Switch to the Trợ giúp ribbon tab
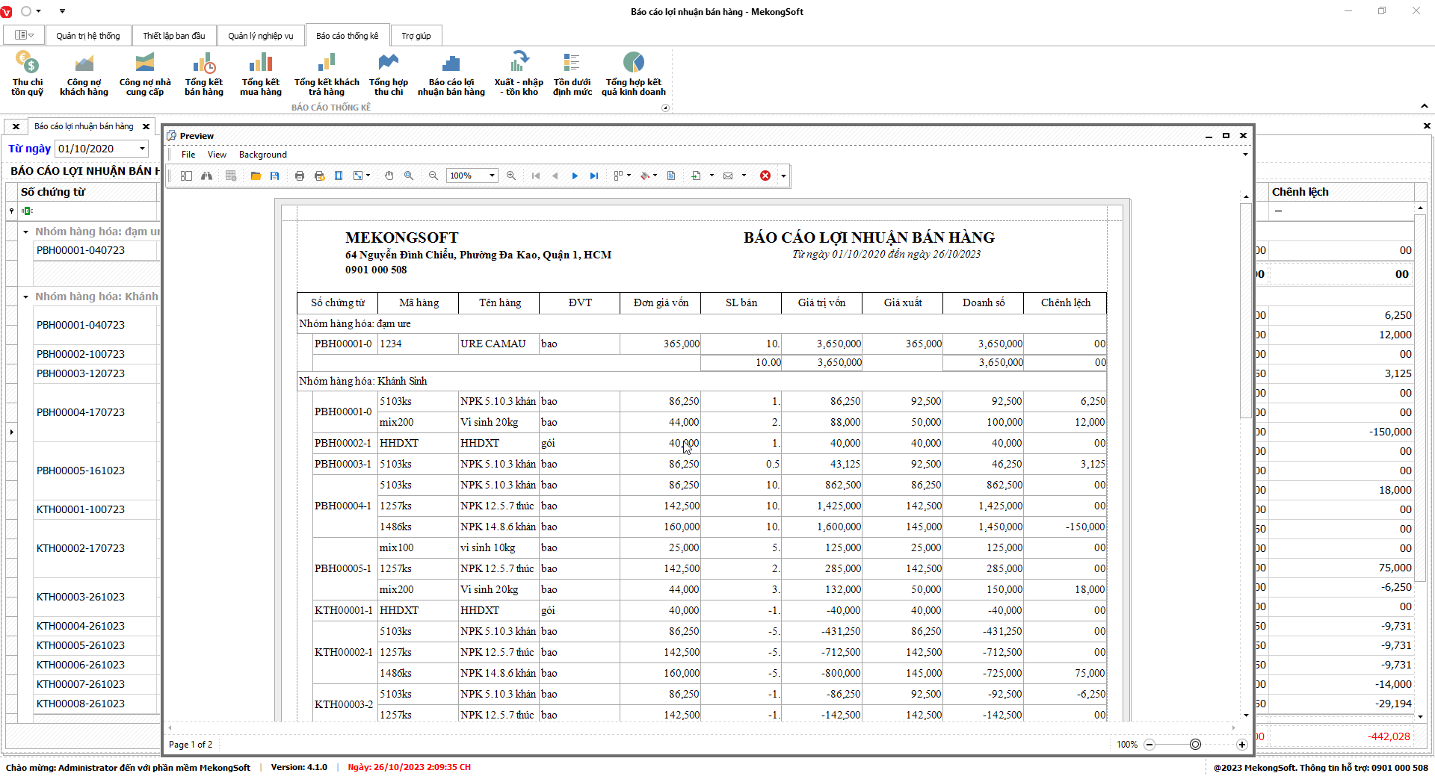 pos(416,36)
